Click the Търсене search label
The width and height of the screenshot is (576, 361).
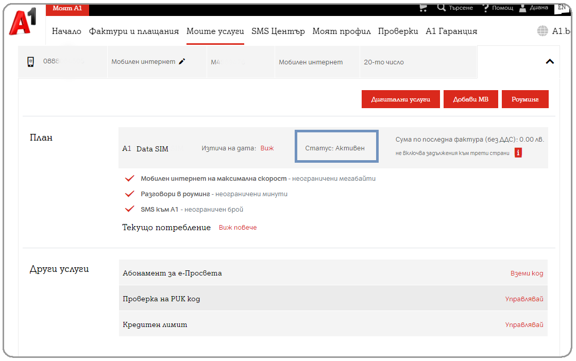[461, 8]
